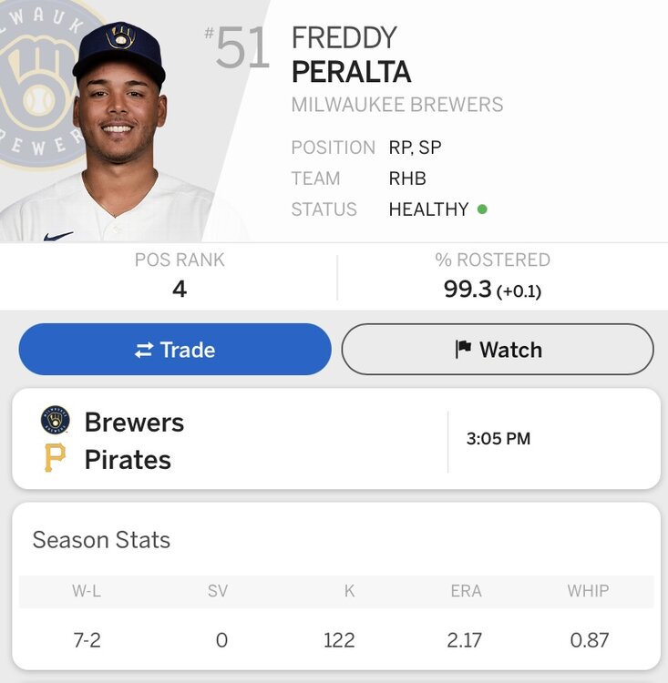668x683 pixels.
Task: Select the Pirates team name
Action: (128, 460)
